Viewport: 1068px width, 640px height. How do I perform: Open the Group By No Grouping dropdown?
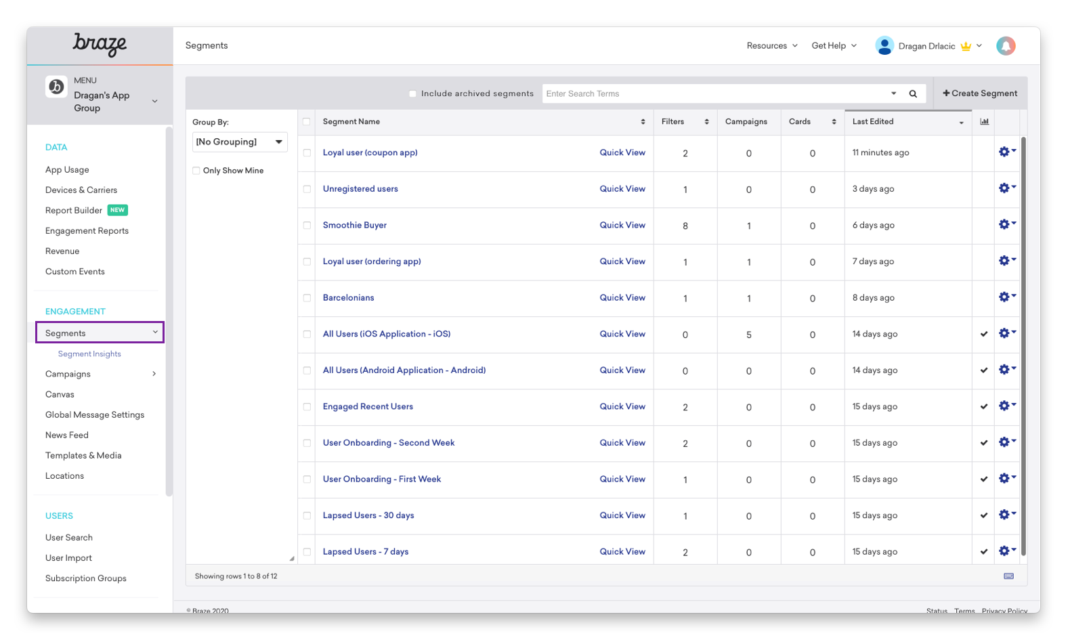pos(240,142)
